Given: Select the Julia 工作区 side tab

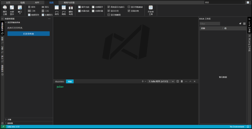Looking at the screenshot, I should [249, 25].
